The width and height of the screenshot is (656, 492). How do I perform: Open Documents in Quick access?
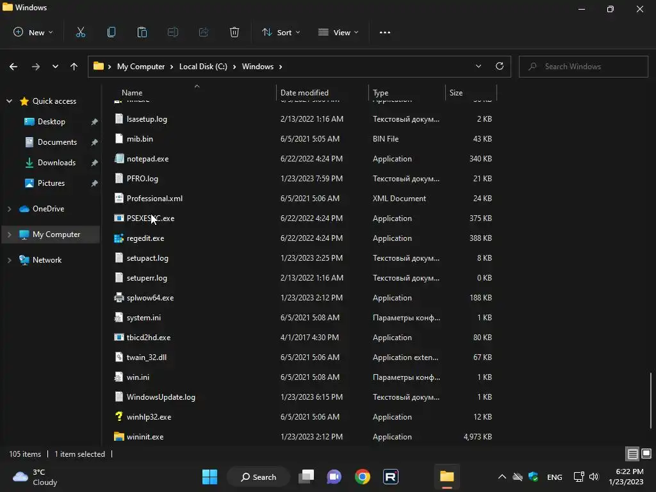57,142
